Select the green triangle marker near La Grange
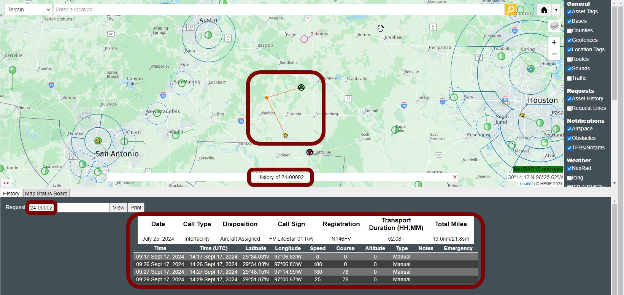Screen dimensions: 624x295 point(301,87)
